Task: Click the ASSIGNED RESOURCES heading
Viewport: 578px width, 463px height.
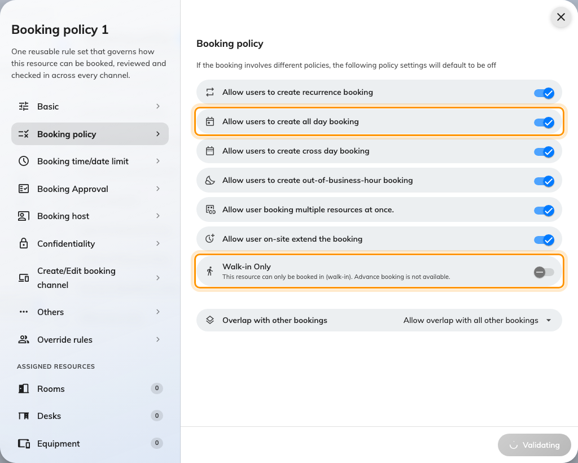Action: point(56,366)
